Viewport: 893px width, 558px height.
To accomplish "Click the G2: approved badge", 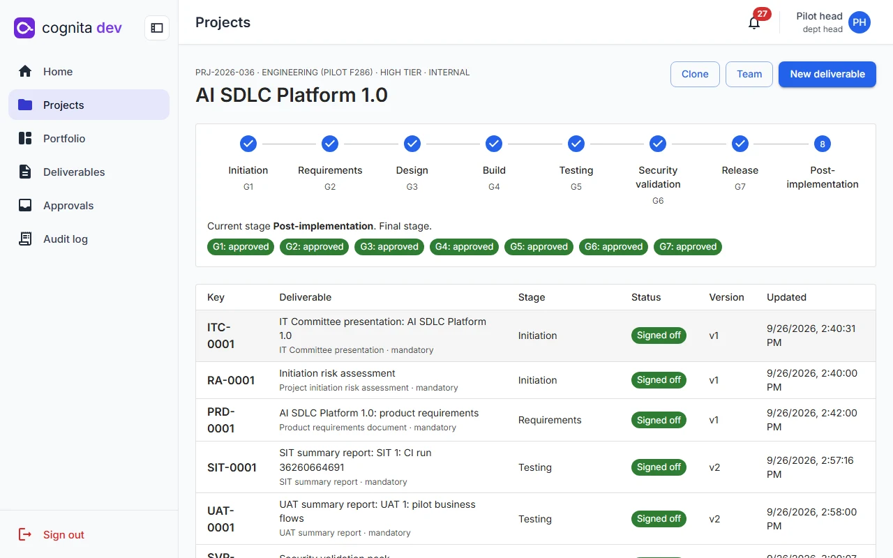I will tap(315, 246).
